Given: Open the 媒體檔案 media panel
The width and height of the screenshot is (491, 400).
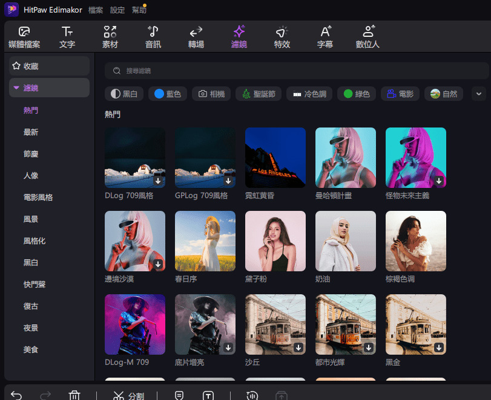Looking at the screenshot, I should coord(24,37).
